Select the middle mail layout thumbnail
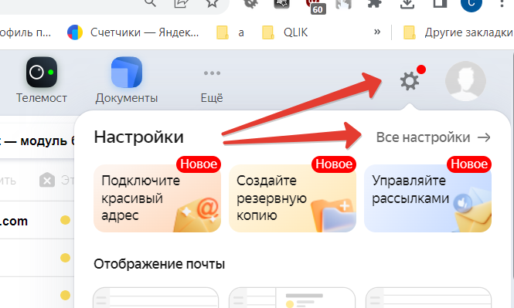514x308 pixels. (x=292, y=297)
